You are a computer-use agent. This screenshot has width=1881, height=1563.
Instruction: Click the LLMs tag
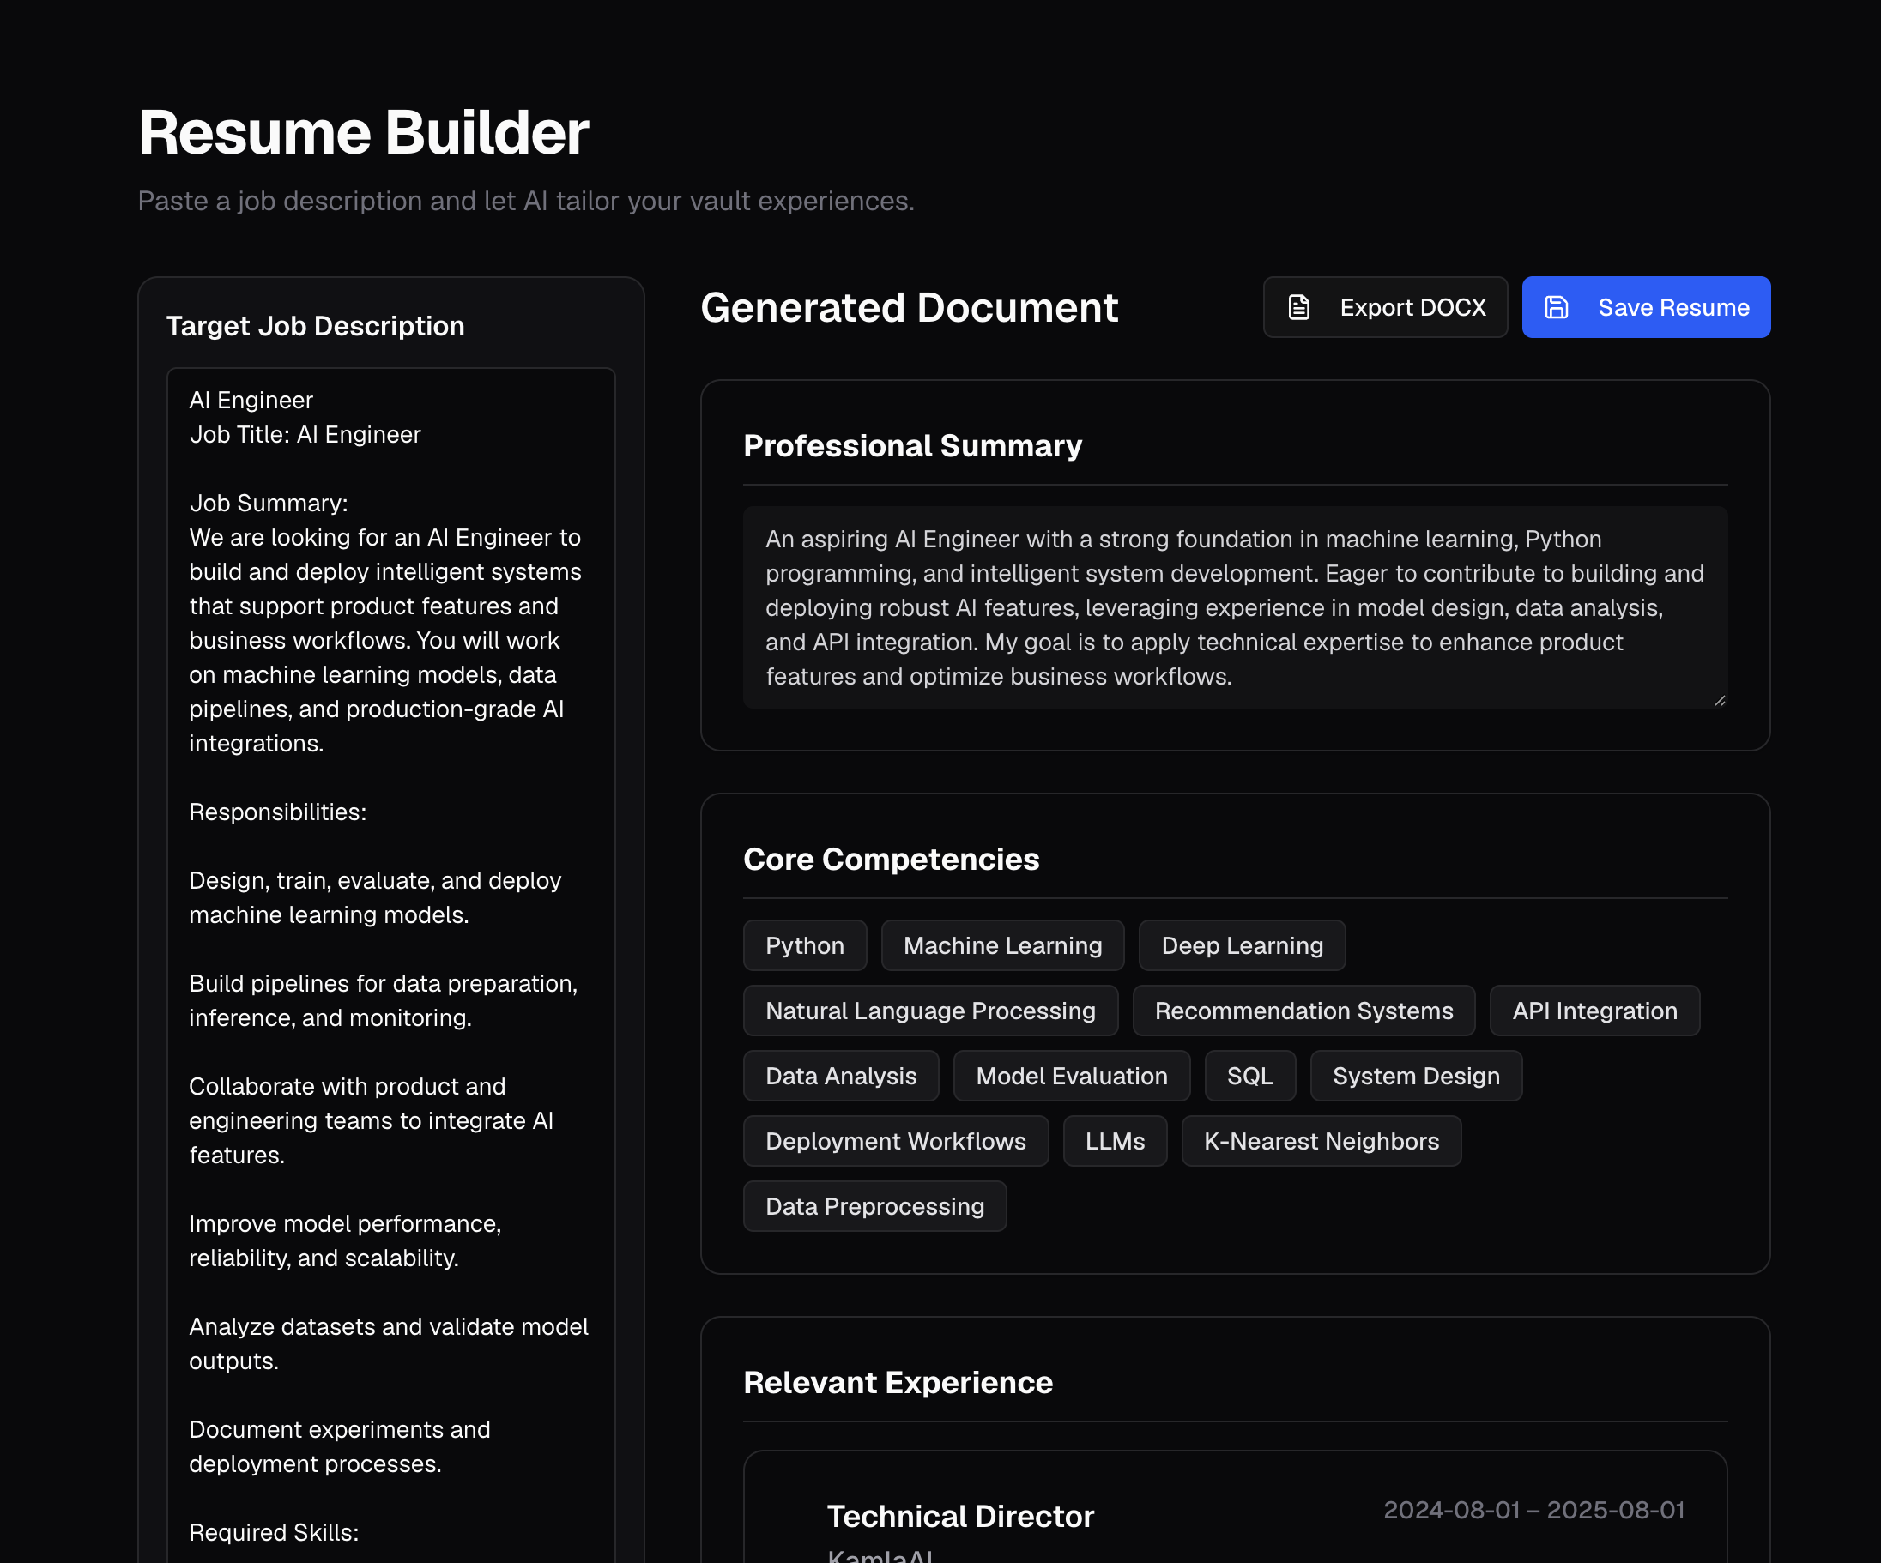point(1116,1141)
